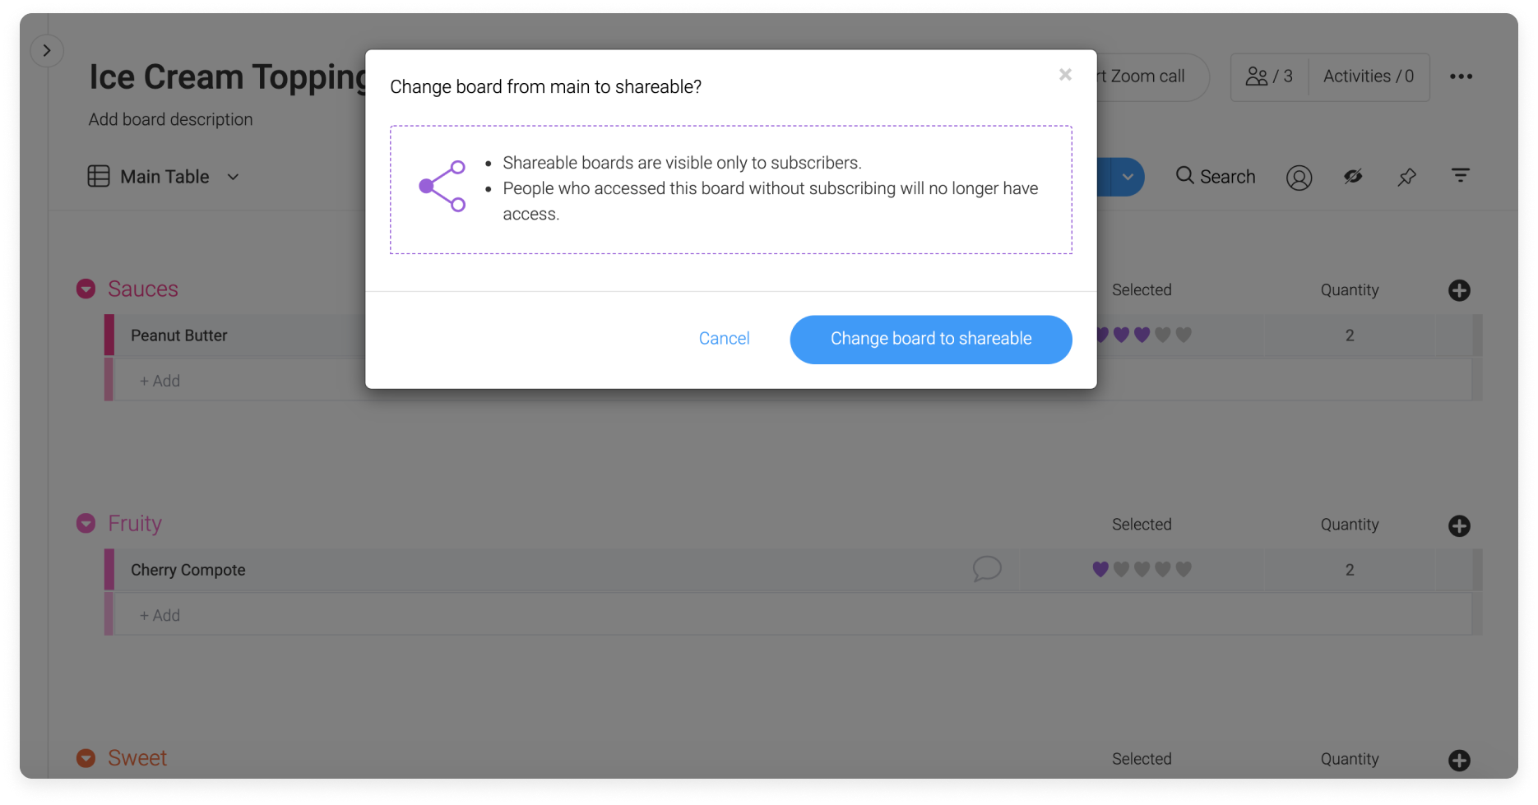Add new item under Fruity
Image resolution: width=1538 pixels, height=805 pixels.
pos(160,615)
